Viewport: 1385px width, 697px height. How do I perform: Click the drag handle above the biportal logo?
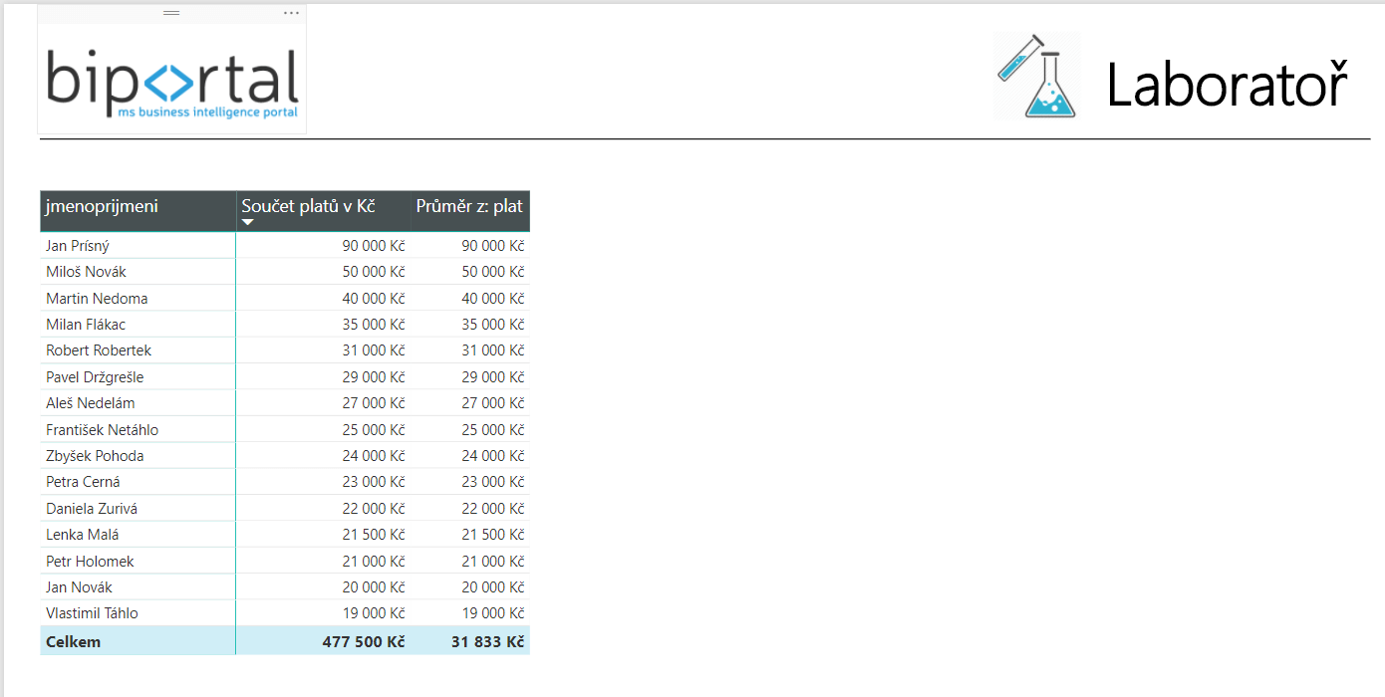click(x=171, y=13)
